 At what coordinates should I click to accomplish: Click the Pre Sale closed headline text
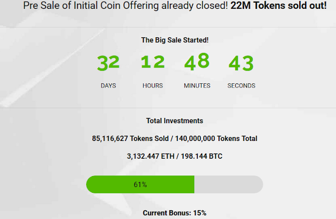click(175, 5)
